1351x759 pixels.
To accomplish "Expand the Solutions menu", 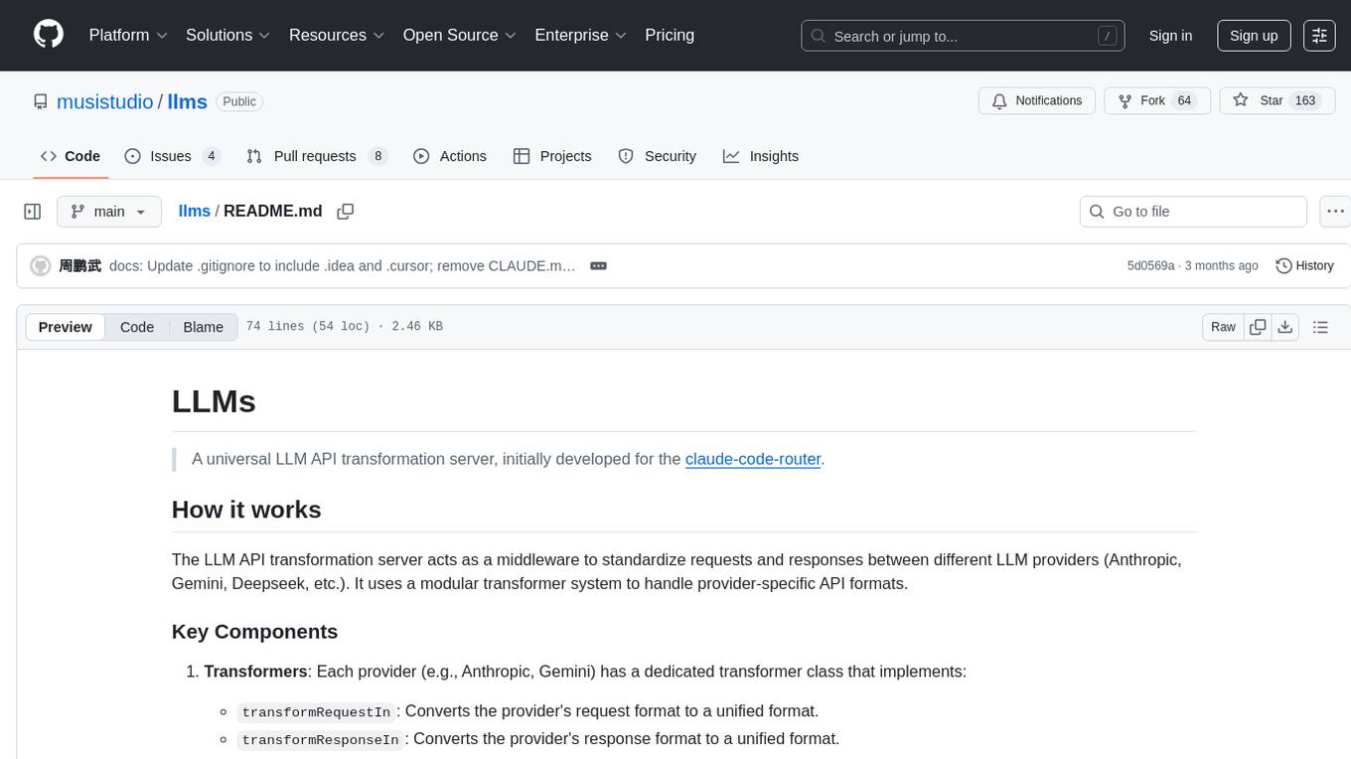I will point(228,35).
